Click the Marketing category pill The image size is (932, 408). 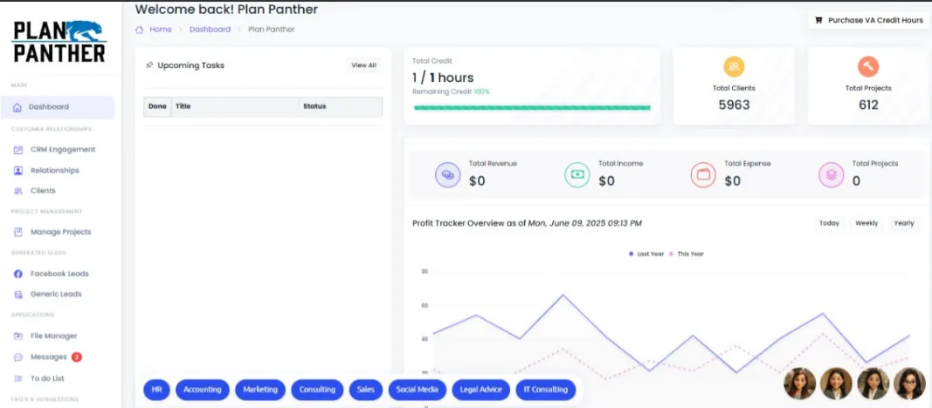tap(260, 390)
